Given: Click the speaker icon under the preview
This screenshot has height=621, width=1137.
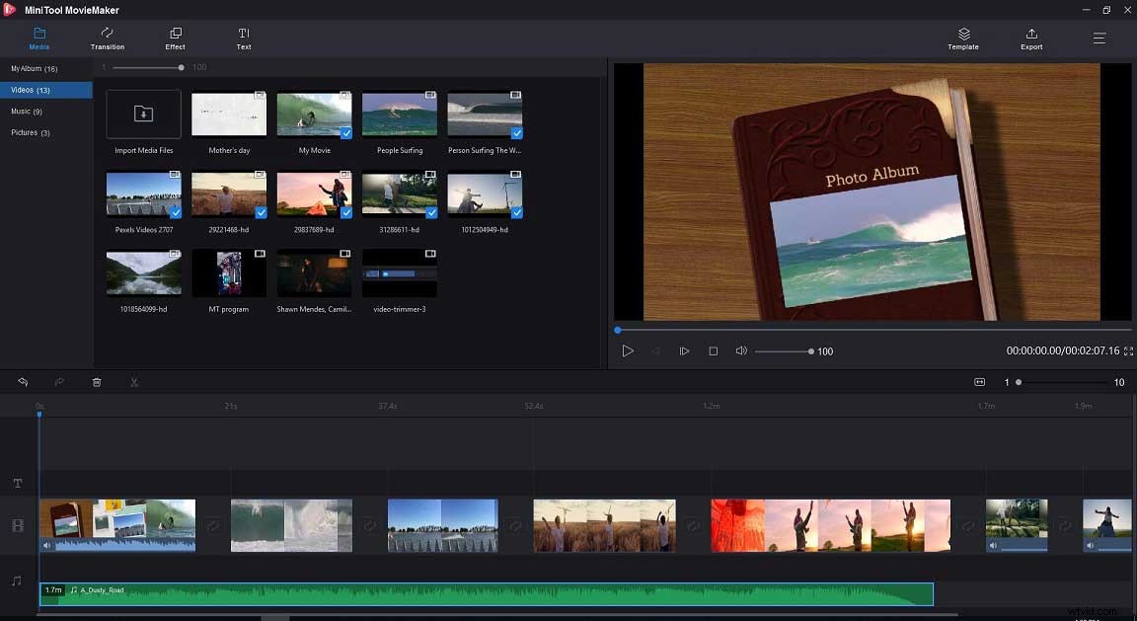Looking at the screenshot, I should (x=741, y=350).
